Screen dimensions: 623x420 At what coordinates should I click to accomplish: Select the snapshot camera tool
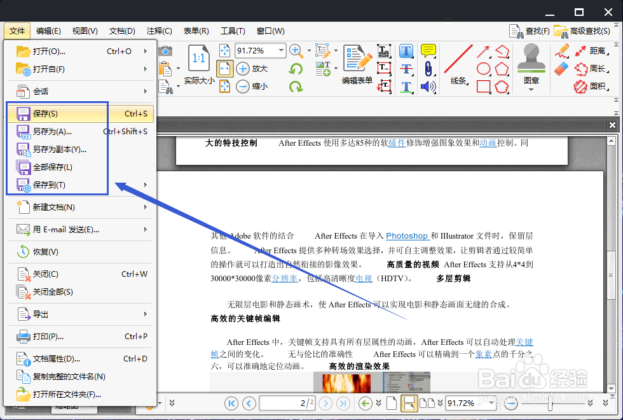[x=165, y=52]
